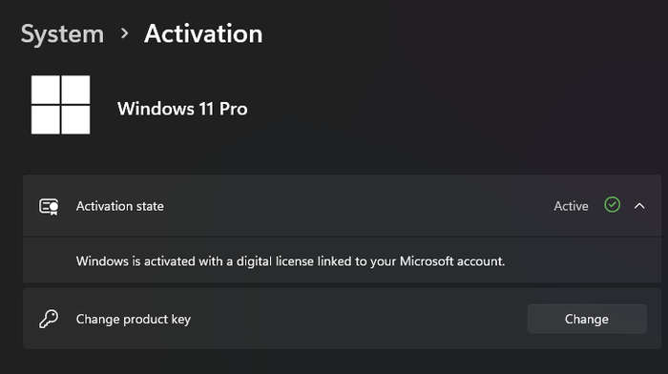
Task: Click the Windows logo tile
Action: 60,105
